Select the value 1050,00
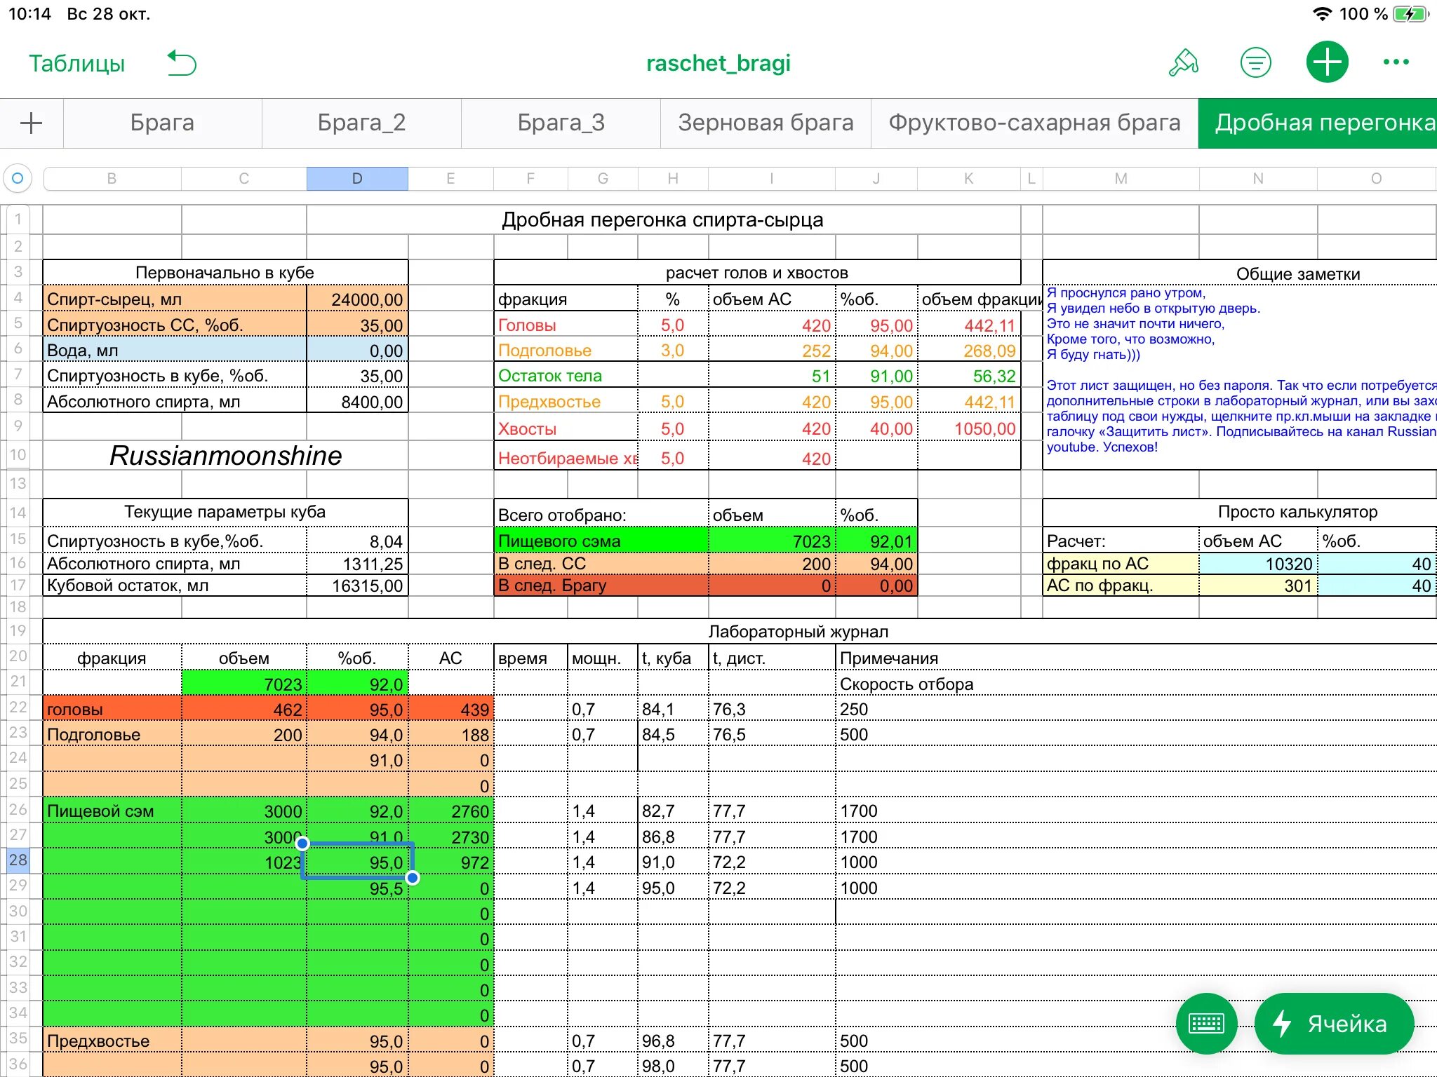This screenshot has height=1077, width=1437. (x=968, y=428)
